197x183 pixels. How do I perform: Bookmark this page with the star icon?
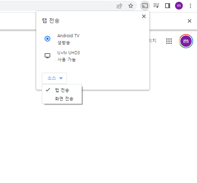pos(131,6)
